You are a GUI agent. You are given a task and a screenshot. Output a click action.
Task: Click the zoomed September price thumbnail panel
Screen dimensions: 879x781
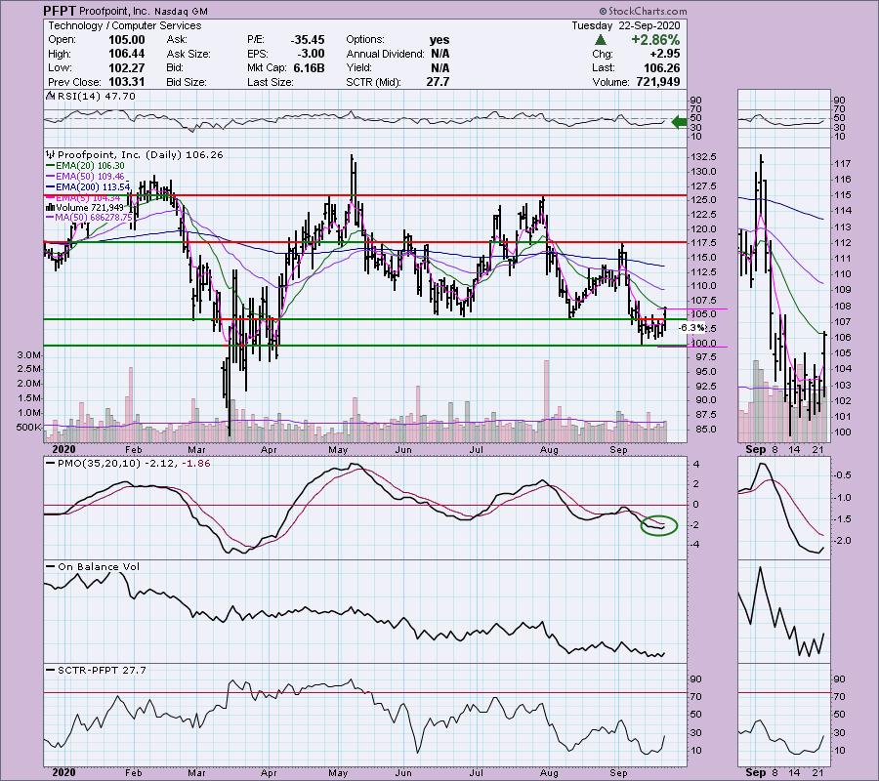click(x=783, y=295)
